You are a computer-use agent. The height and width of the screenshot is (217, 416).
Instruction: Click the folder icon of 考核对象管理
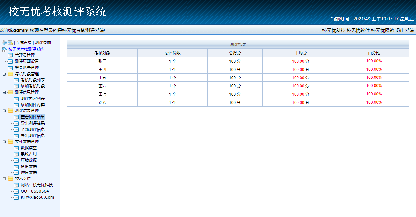(x=10, y=74)
